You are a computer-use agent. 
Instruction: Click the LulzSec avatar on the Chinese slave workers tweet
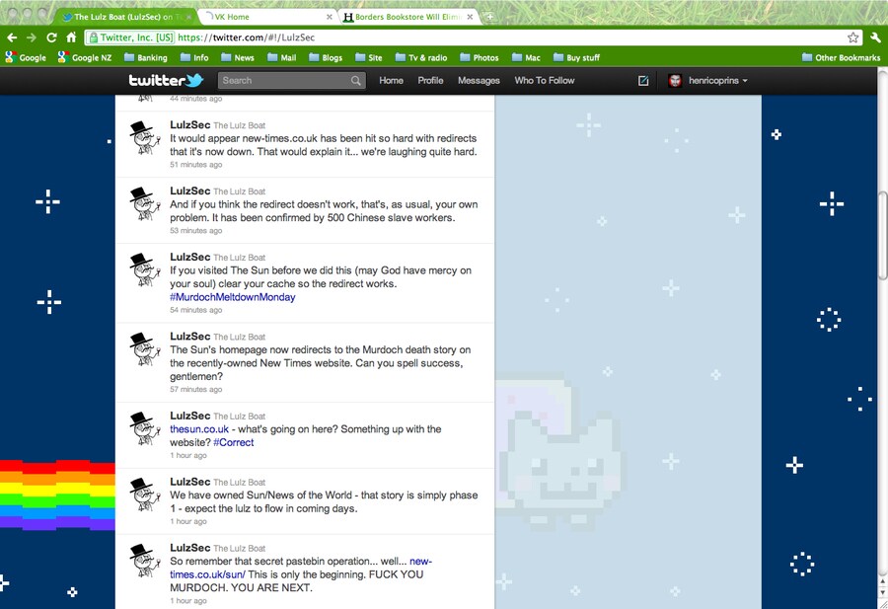click(x=143, y=204)
